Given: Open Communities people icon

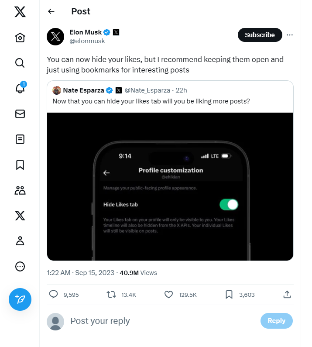Looking at the screenshot, I should pyautogui.click(x=20, y=190).
